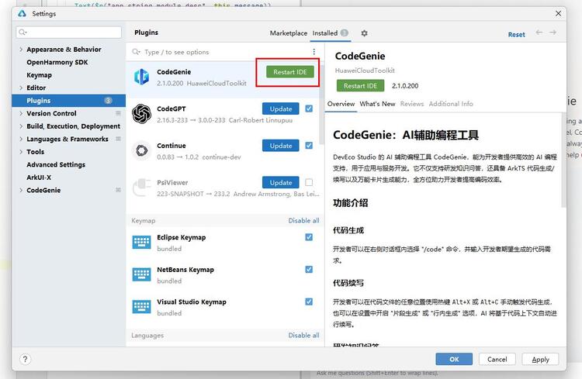Select the CodeGPT plugin icon

coord(142,114)
